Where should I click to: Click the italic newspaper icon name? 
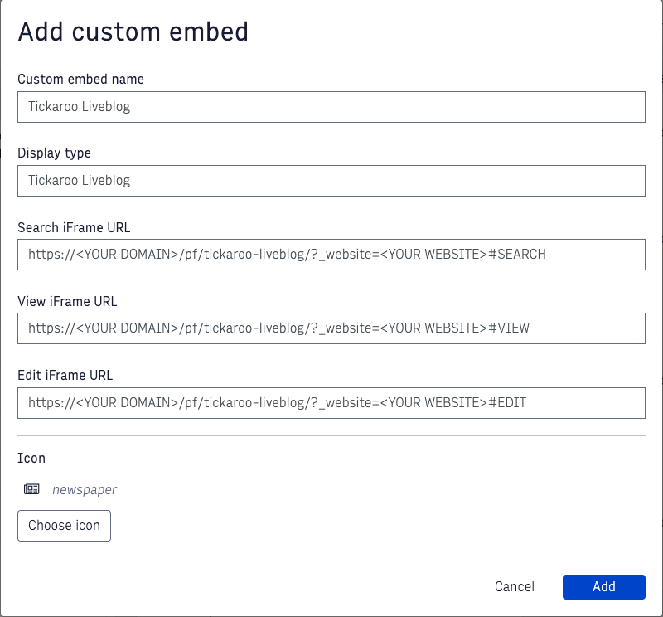85,489
